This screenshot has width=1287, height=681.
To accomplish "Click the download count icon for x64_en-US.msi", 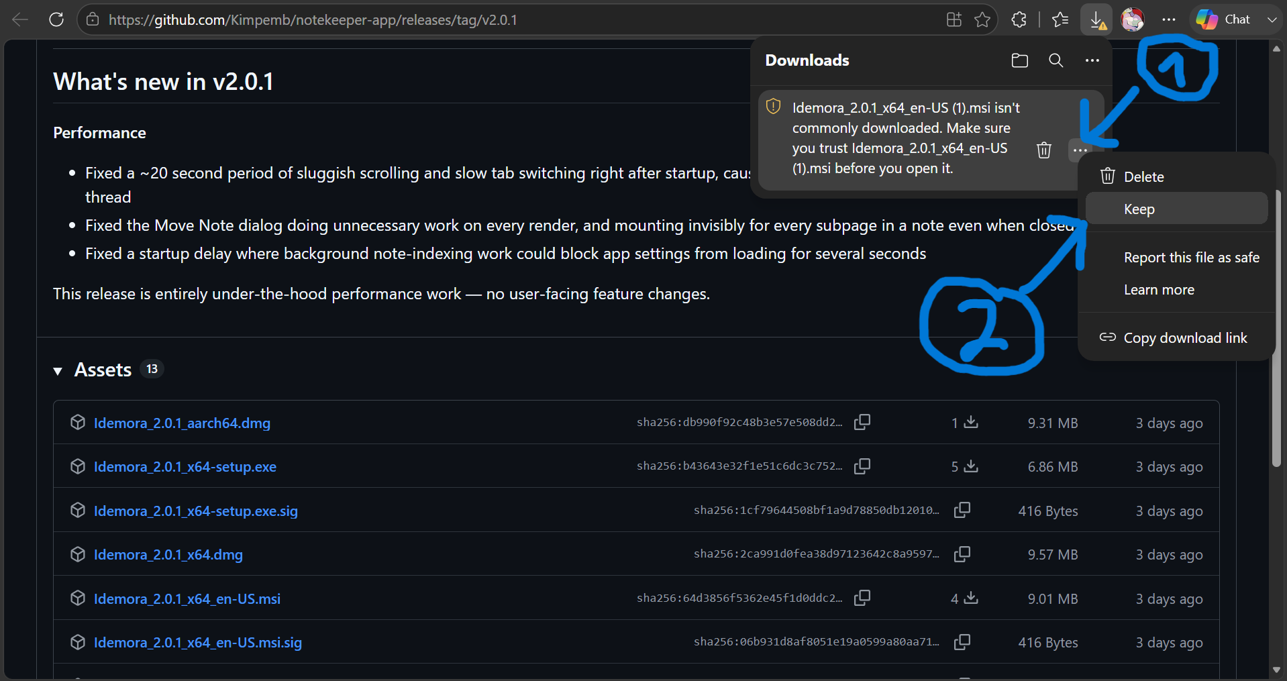I will point(971,597).
